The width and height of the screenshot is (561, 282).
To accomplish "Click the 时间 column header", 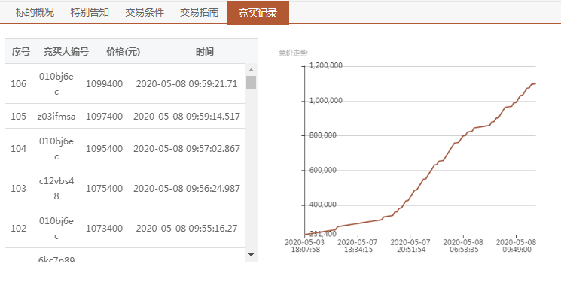I will (205, 52).
